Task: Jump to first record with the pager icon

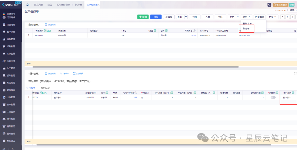Action: click(x=282, y=17)
